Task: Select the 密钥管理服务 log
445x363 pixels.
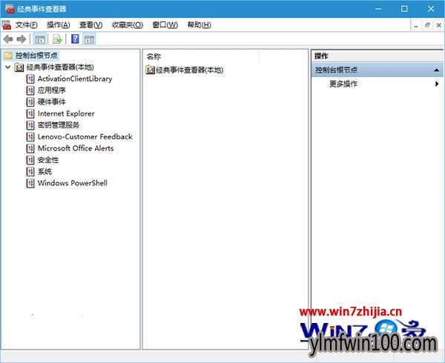Action: pos(59,125)
